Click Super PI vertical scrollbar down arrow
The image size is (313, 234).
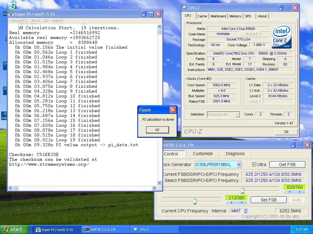[159, 183]
